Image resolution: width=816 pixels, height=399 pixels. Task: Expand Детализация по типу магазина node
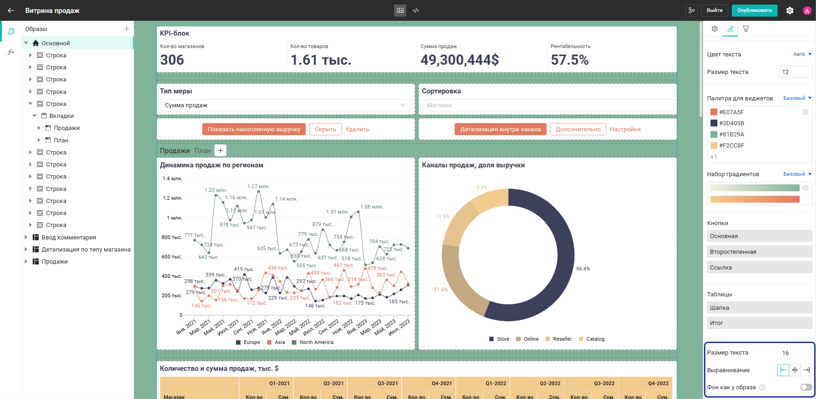click(x=26, y=249)
